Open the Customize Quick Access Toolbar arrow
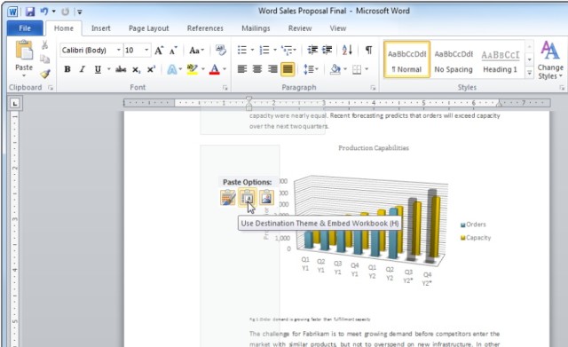 pos(79,12)
